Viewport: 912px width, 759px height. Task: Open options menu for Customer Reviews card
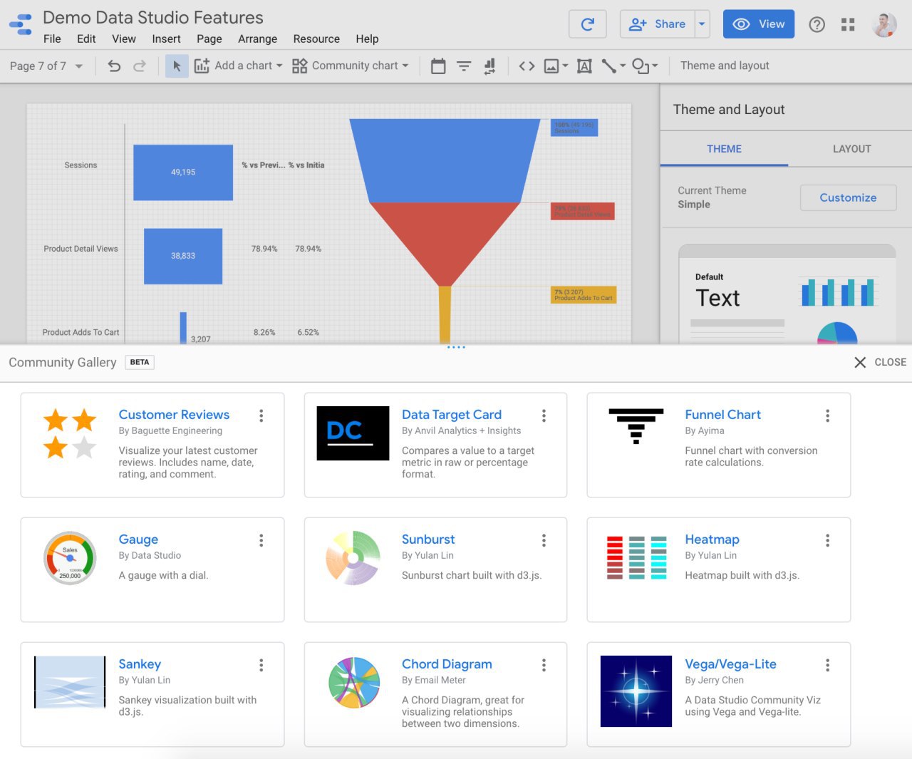[x=261, y=415]
